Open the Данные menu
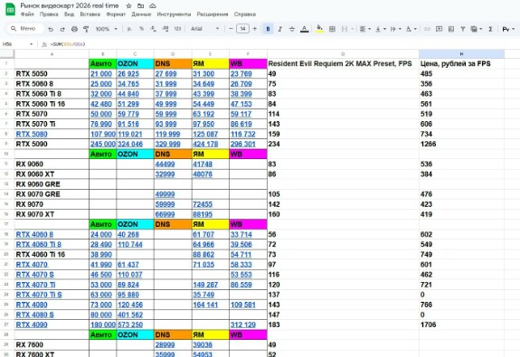 pos(141,14)
